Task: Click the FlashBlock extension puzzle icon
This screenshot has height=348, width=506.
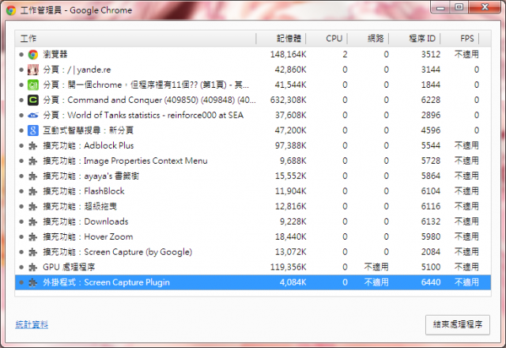Action: 33,191
